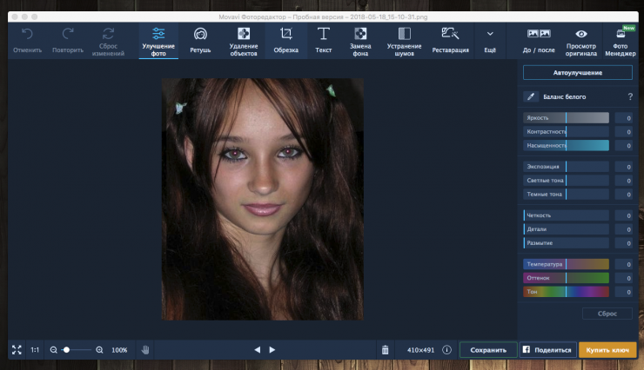This screenshot has width=644, height=370.
Task: Open the Ретушь retouching tool
Action: click(x=200, y=39)
